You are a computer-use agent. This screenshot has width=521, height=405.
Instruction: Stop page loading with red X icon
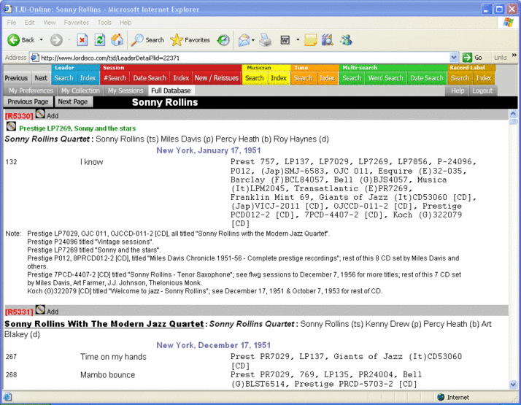point(82,40)
